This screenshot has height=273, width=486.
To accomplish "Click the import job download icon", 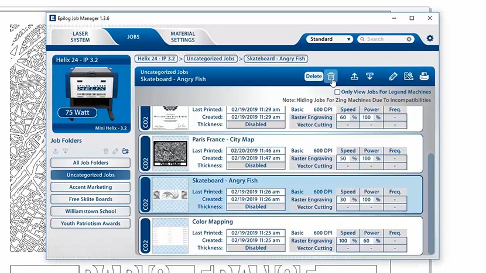I will point(370,76).
